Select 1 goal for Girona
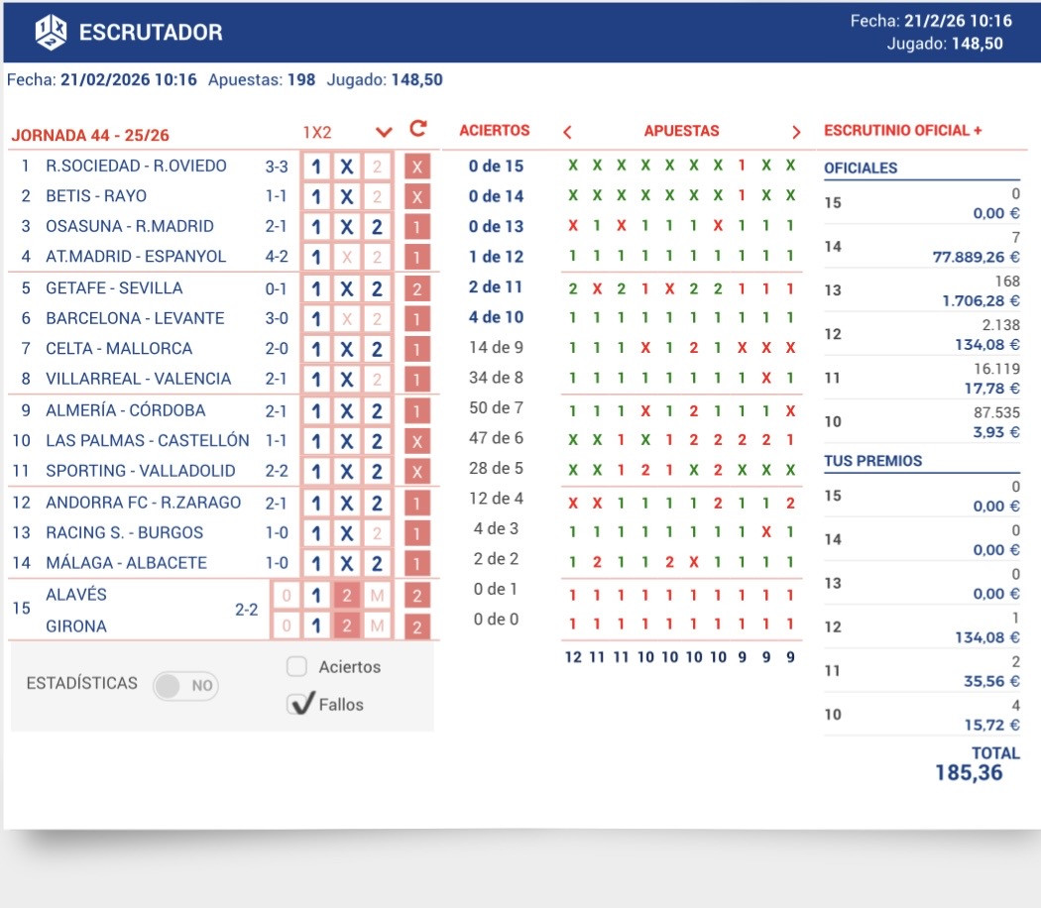1041x908 pixels. tap(316, 625)
